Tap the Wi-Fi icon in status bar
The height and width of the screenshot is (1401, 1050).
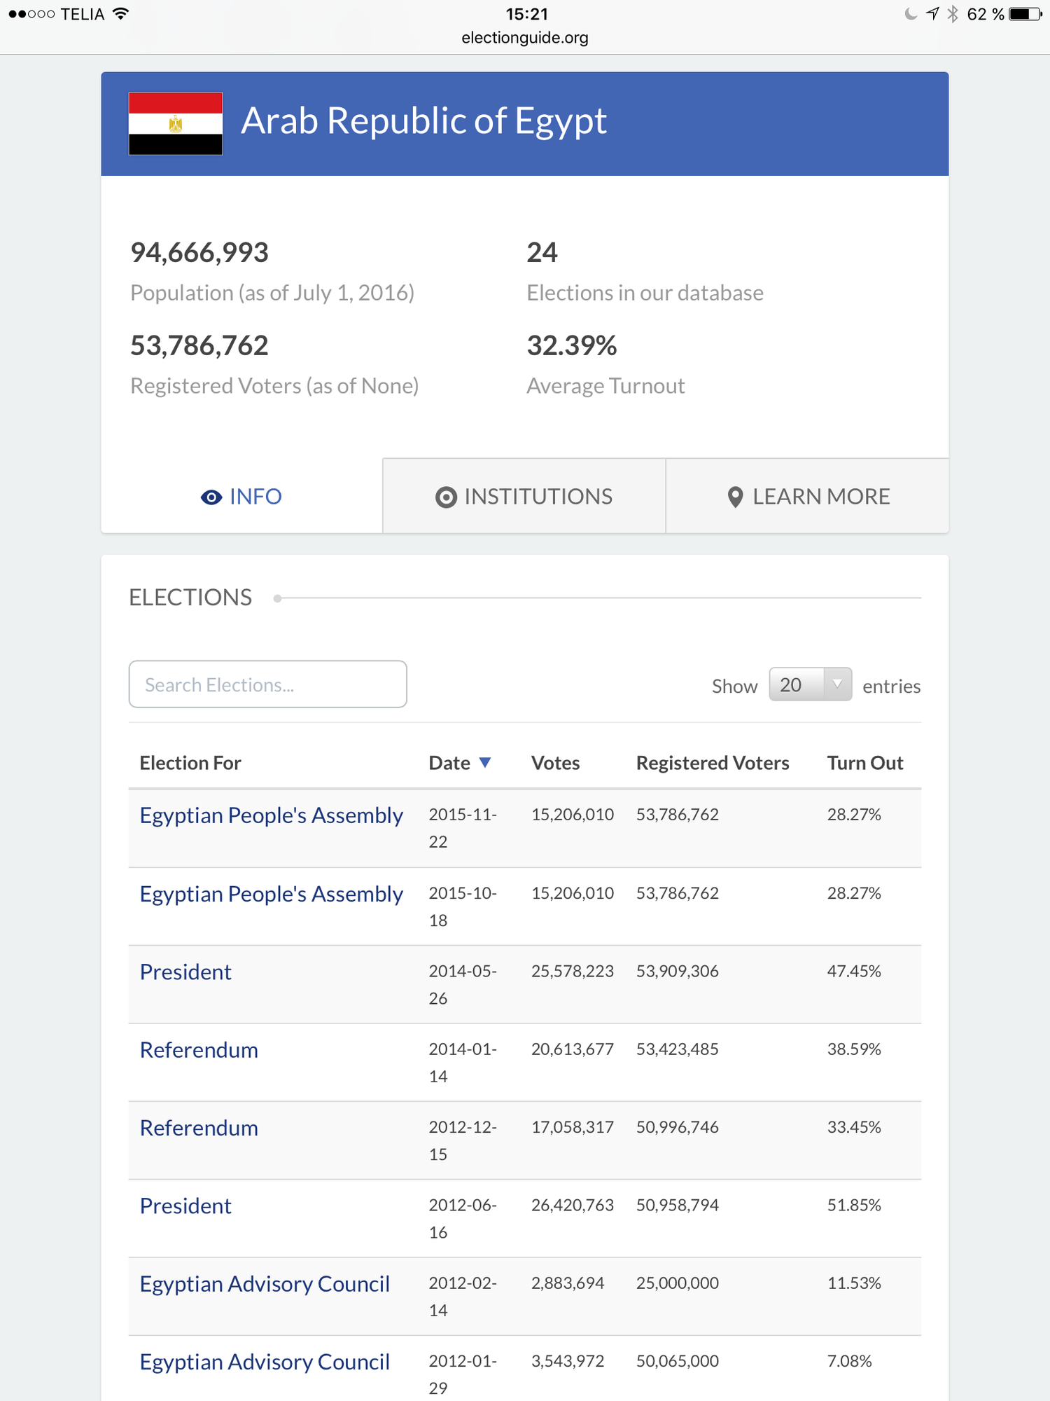[120, 14]
